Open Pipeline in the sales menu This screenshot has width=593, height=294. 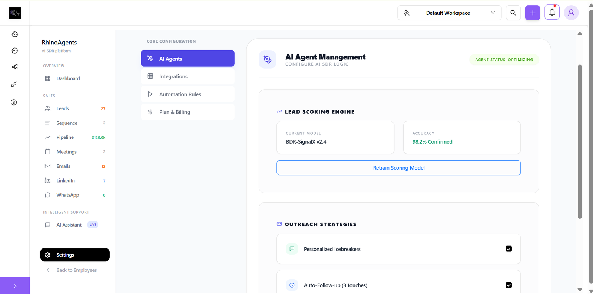tap(75, 137)
